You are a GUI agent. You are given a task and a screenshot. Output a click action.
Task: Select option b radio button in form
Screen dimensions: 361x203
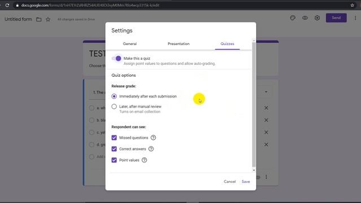coord(91,120)
